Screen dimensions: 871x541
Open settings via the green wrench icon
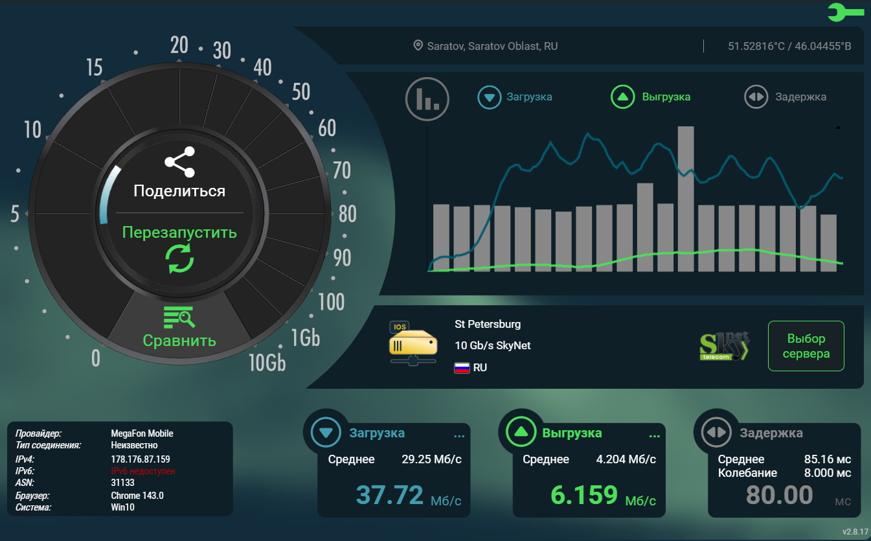tap(844, 12)
